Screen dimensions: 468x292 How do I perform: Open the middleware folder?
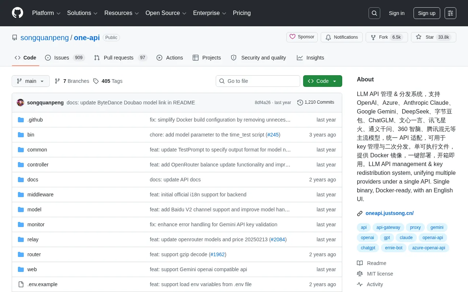click(41, 195)
